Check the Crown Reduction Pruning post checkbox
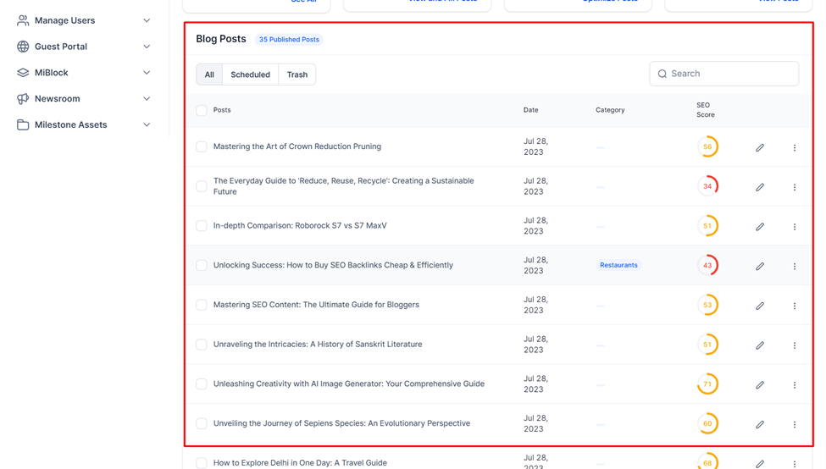 202,146
